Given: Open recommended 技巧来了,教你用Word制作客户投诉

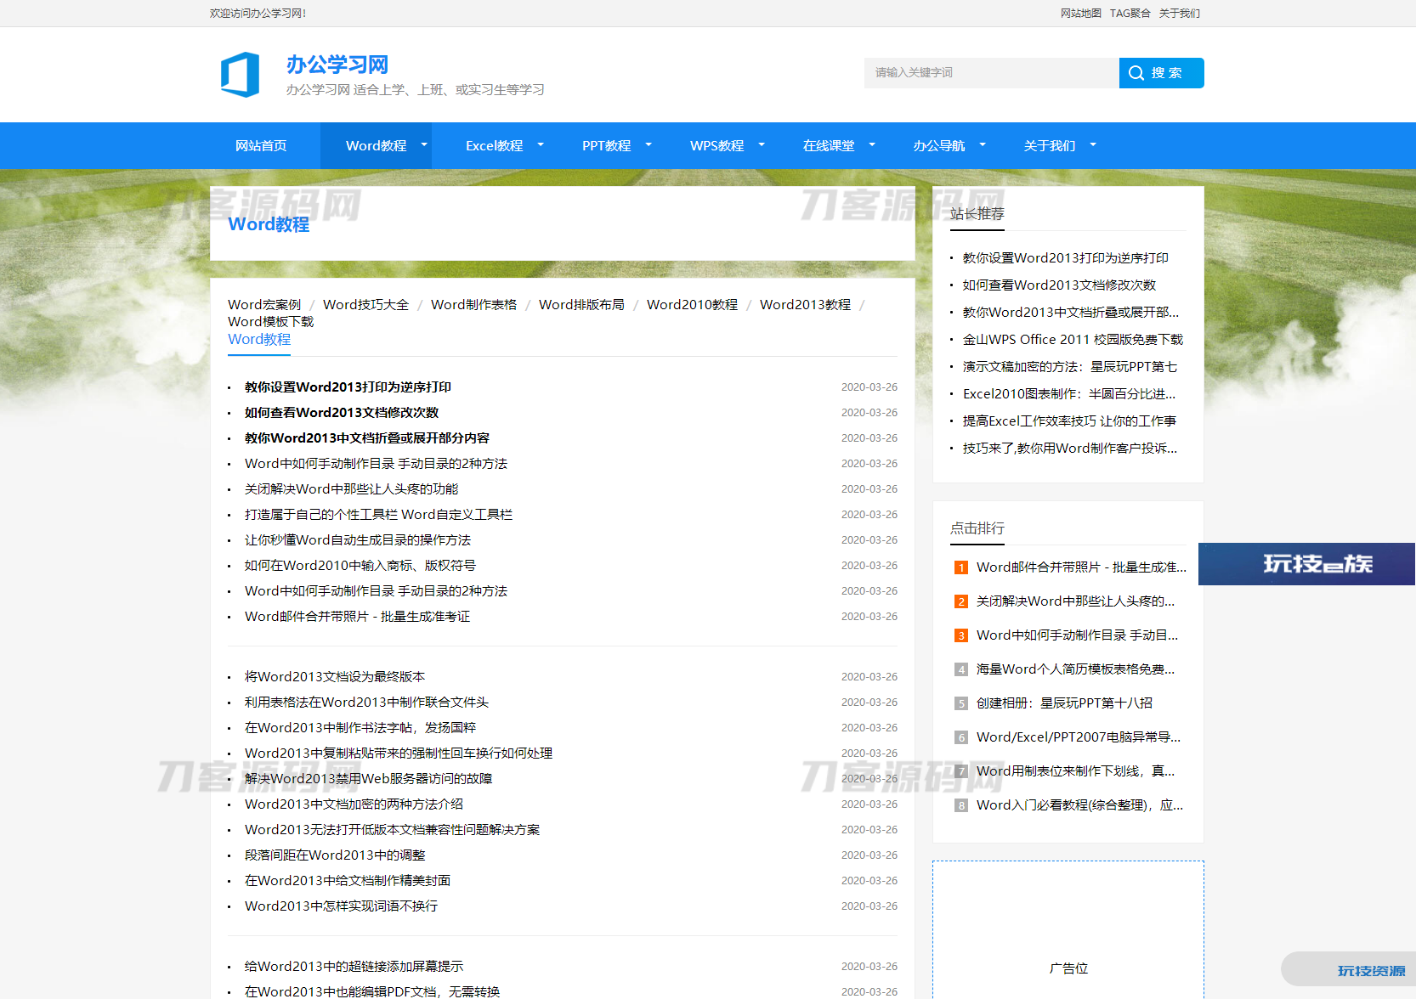Looking at the screenshot, I should tap(1070, 448).
